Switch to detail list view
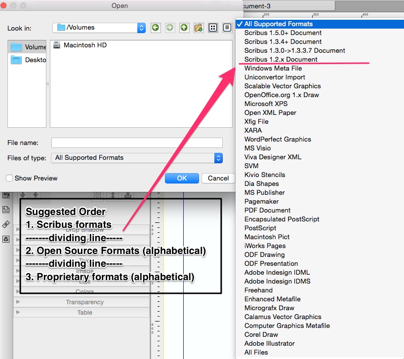 point(227,28)
